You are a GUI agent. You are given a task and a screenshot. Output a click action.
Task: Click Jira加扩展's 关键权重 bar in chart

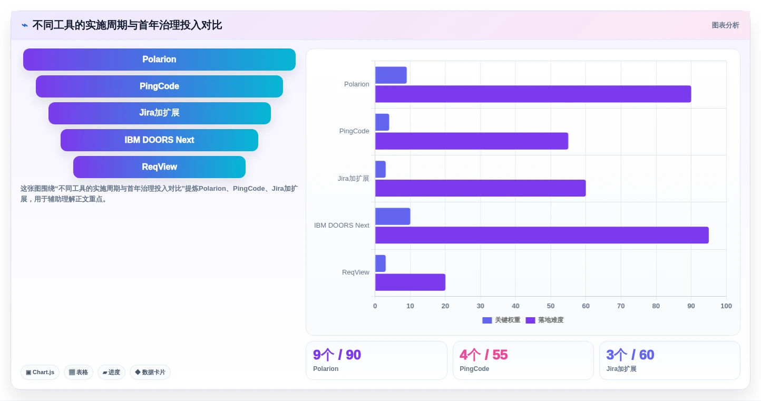(380, 169)
